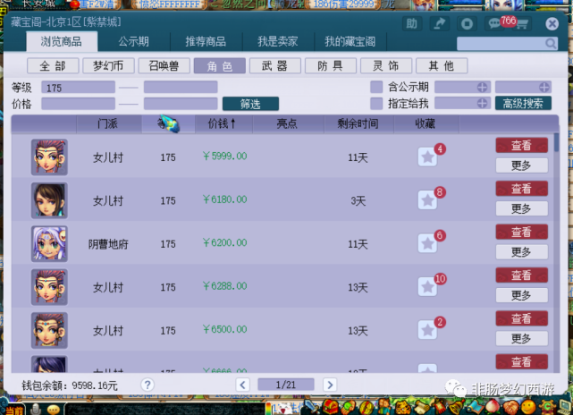573x415 pixels.
Task: Open the help 助 icon in title bar
Action: [x=412, y=24]
